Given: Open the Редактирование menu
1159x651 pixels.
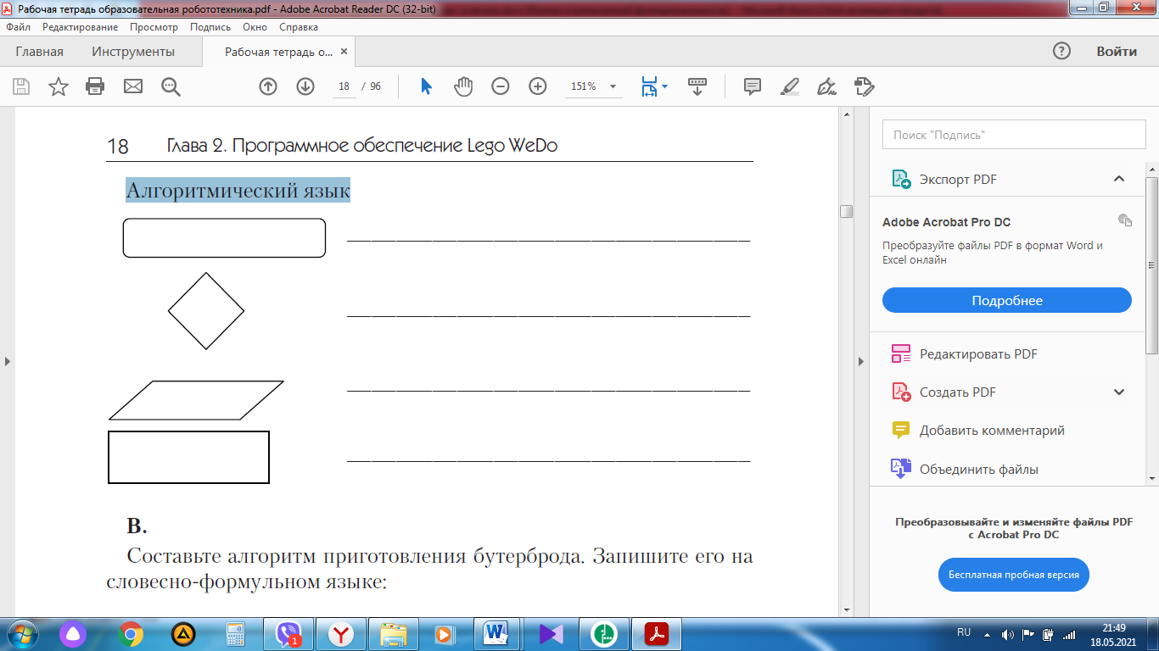Looking at the screenshot, I should (81, 27).
